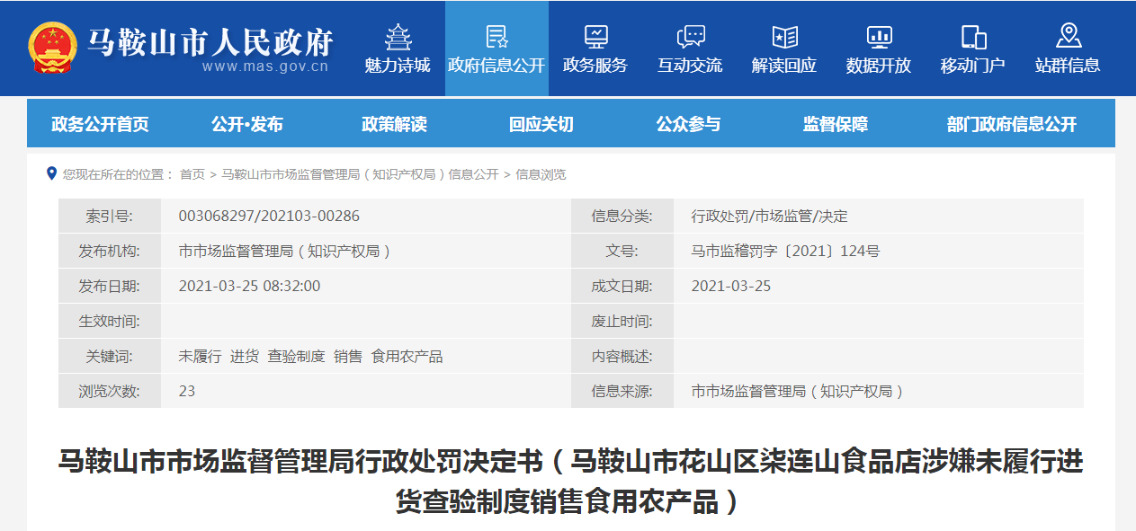Open 马鞍山市市场监督管理局 信息公开 breadcrumb link

pos(360,174)
